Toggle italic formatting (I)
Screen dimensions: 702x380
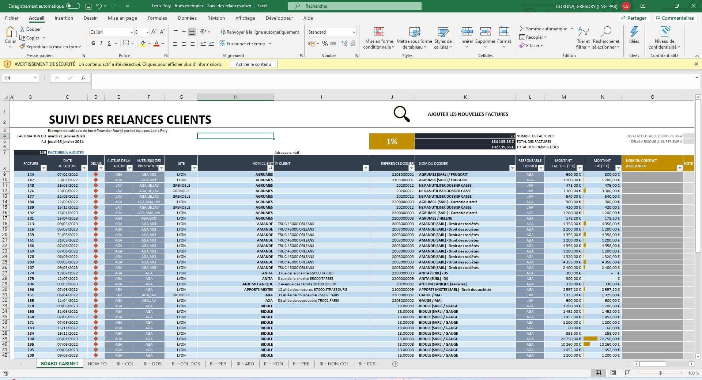click(101, 43)
